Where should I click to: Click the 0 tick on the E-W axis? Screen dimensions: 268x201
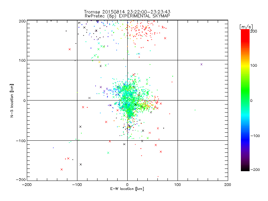127,185
